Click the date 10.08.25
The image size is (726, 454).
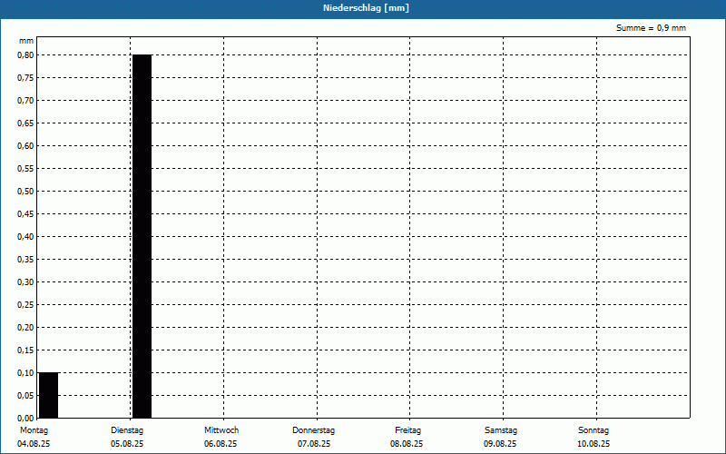594,444
